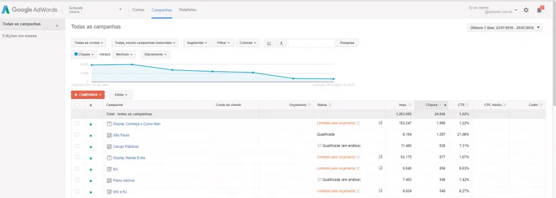This screenshot has height=198, width=556.
Task: Switch to the Campanhas tab
Action: pyautogui.click(x=162, y=10)
